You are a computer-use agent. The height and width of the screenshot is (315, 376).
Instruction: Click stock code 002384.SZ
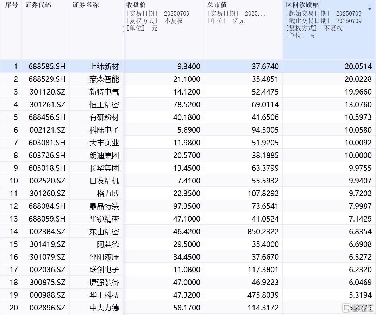tap(48, 232)
